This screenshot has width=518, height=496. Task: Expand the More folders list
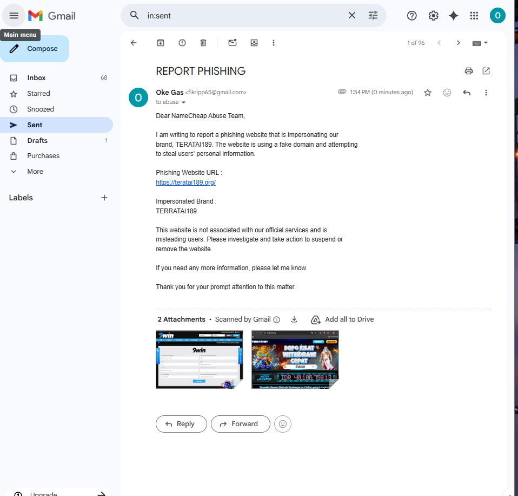click(x=56, y=172)
